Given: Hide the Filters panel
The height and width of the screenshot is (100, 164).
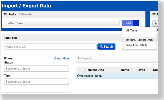Looking at the screenshot, I should [66, 58].
